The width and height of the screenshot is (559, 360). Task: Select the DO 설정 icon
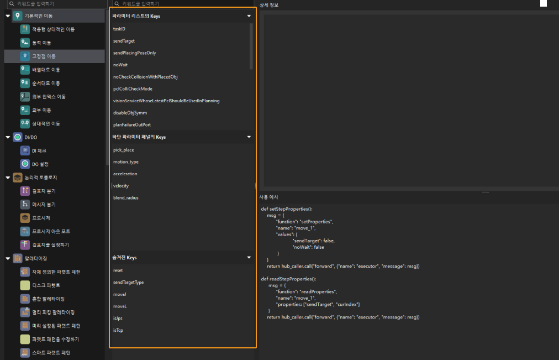(25, 164)
